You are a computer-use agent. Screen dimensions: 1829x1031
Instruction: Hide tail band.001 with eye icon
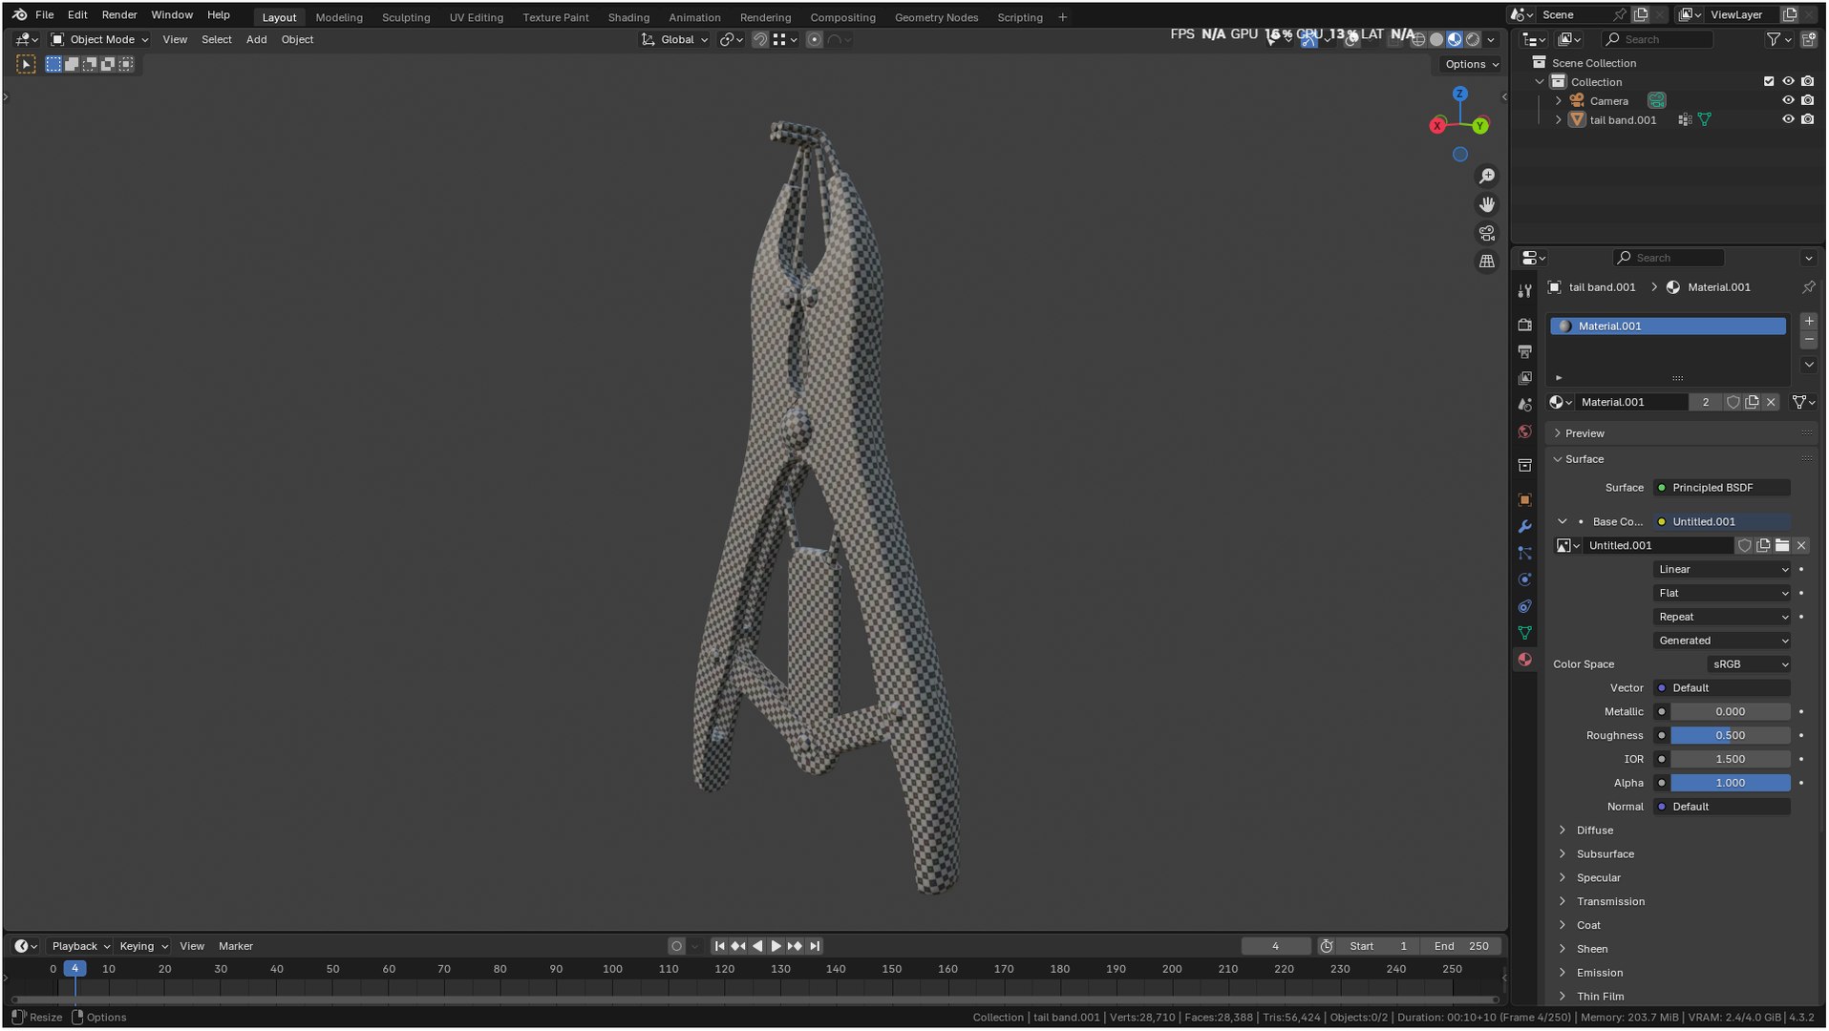1788,120
